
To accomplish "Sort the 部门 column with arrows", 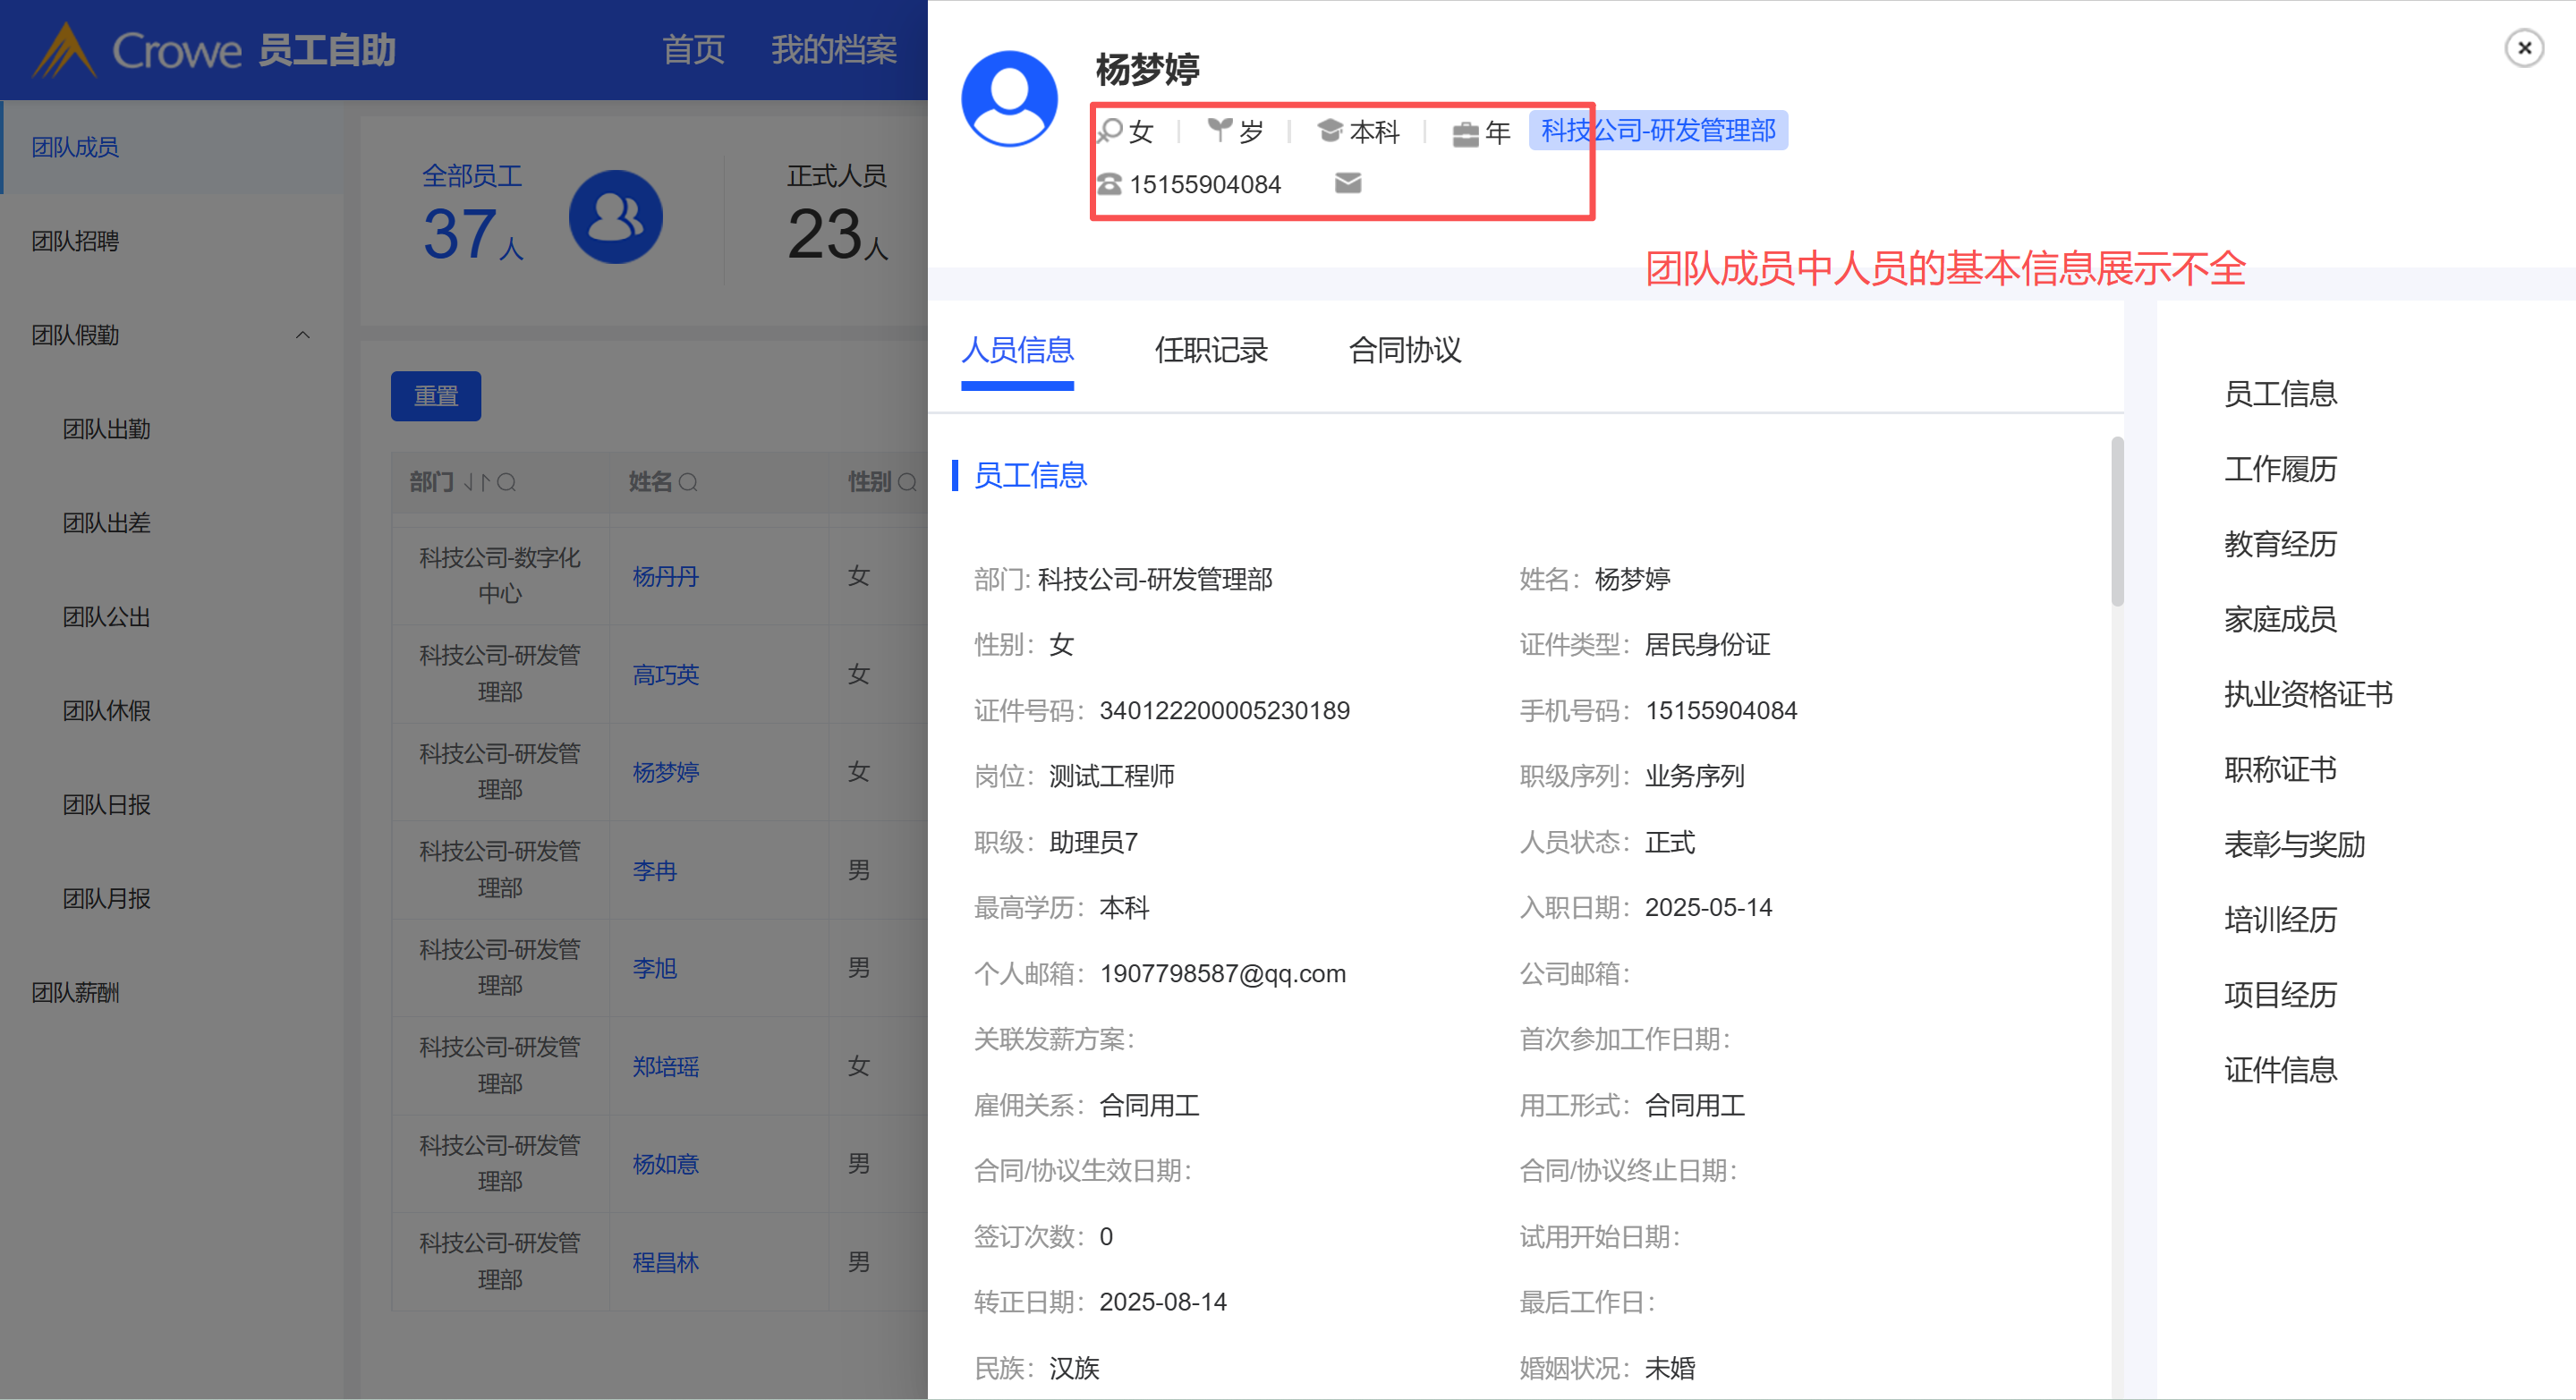I will point(476,483).
